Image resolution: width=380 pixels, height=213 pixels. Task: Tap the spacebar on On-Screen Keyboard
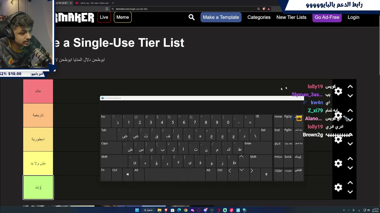pyautogui.click(x=175, y=174)
